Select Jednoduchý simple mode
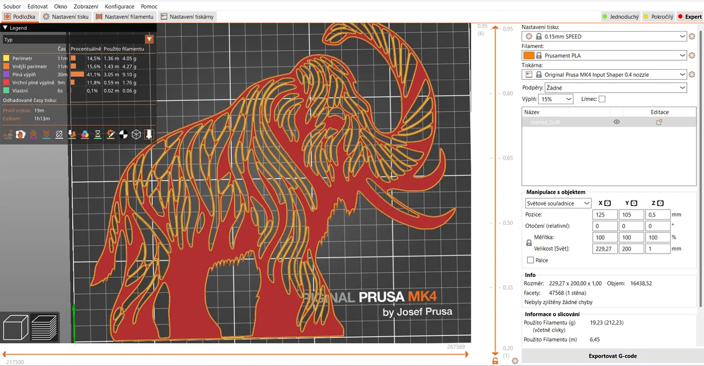The image size is (704, 366). (620, 16)
